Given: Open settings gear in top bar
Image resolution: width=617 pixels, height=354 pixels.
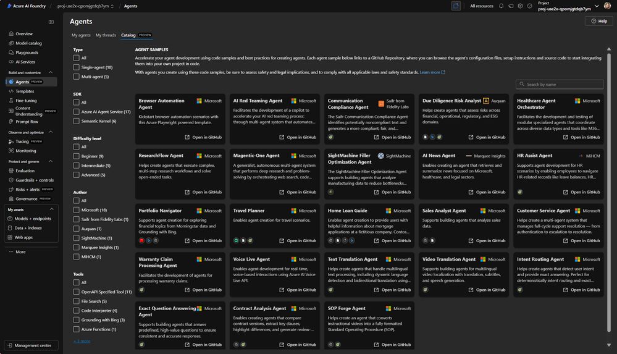Looking at the screenshot, I should click(520, 6).
